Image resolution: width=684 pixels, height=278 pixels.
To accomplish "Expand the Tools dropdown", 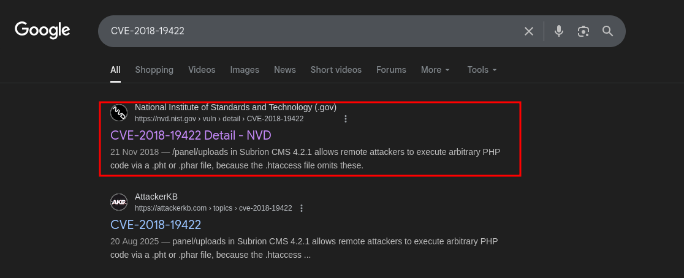I will point(482,70).
